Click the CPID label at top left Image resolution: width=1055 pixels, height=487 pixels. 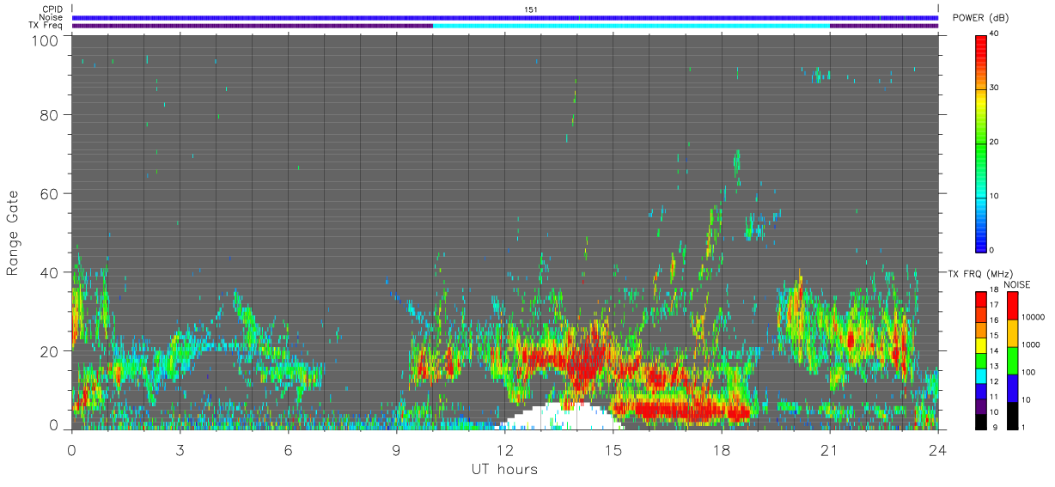tap(52, 9)
